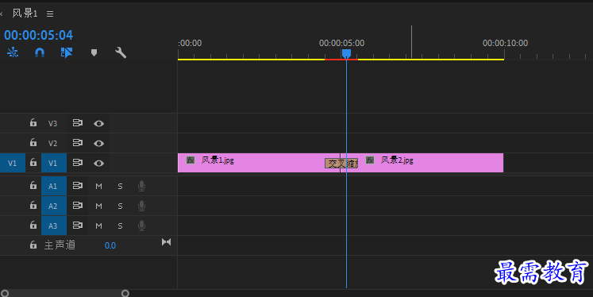
Task: Toggle lock on 主声道 master track
Action: (33, 245)
